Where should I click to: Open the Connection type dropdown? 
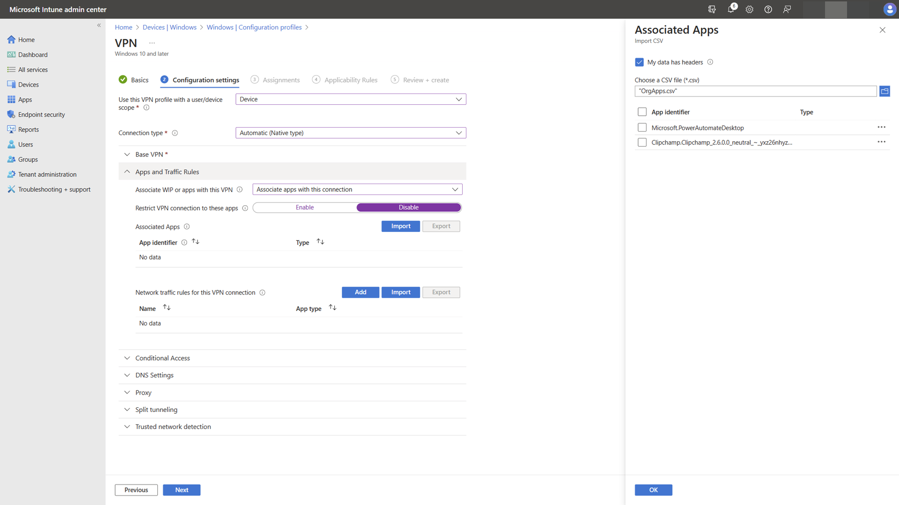[x=350, y=133]
